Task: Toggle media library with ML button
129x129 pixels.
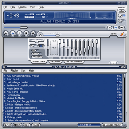Action: (x=122, y=28)
